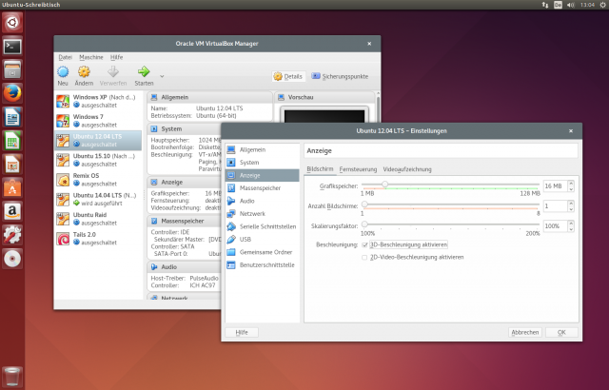Viewport: 609px width, 390px height.
Task: Collapse the Vorschau section header
Action: [324, 97]
